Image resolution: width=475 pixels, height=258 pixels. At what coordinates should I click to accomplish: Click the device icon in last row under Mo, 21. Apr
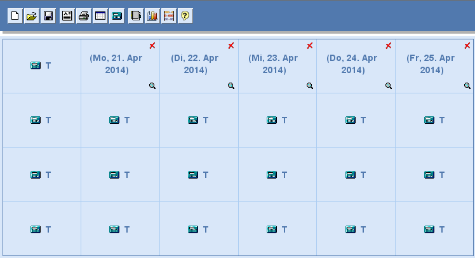[x=114, y=229]
